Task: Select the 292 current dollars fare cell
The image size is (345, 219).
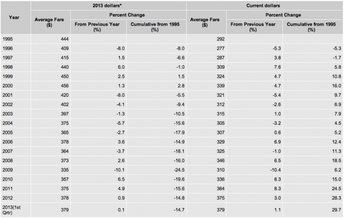Action: [x=207, y=39]
